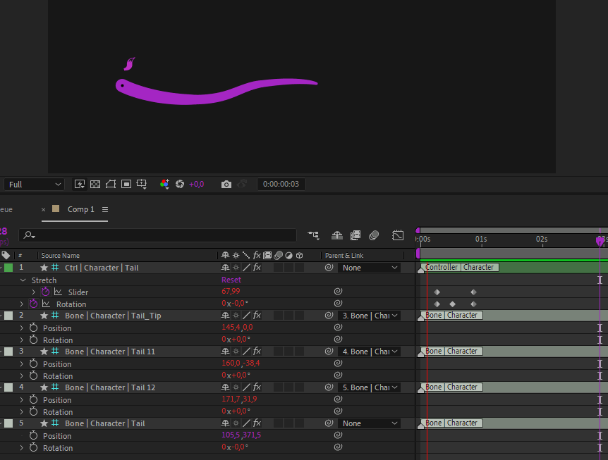Viewport: 608px width, 460px height.
Task: Click the Slider value 67,99
Action: (231, 292)
